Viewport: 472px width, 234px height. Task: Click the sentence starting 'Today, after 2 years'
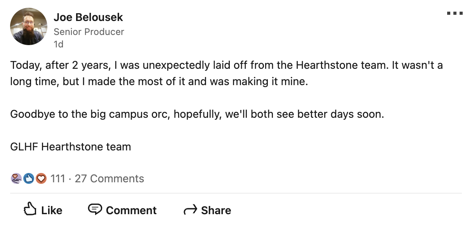(226, 65)
